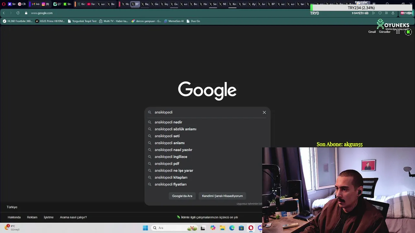Select suggestion 'ansiklopedi seti'

point(207,136)
